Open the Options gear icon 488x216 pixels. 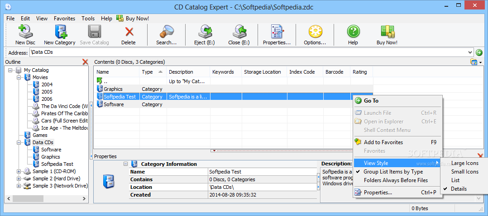coord(315,31)
